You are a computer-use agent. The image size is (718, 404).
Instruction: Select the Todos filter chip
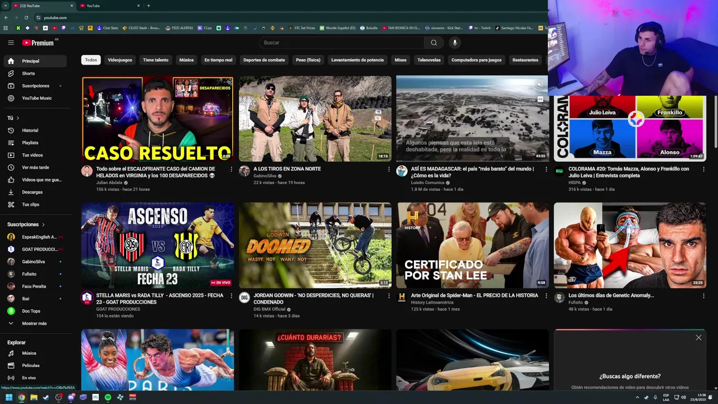91,60
